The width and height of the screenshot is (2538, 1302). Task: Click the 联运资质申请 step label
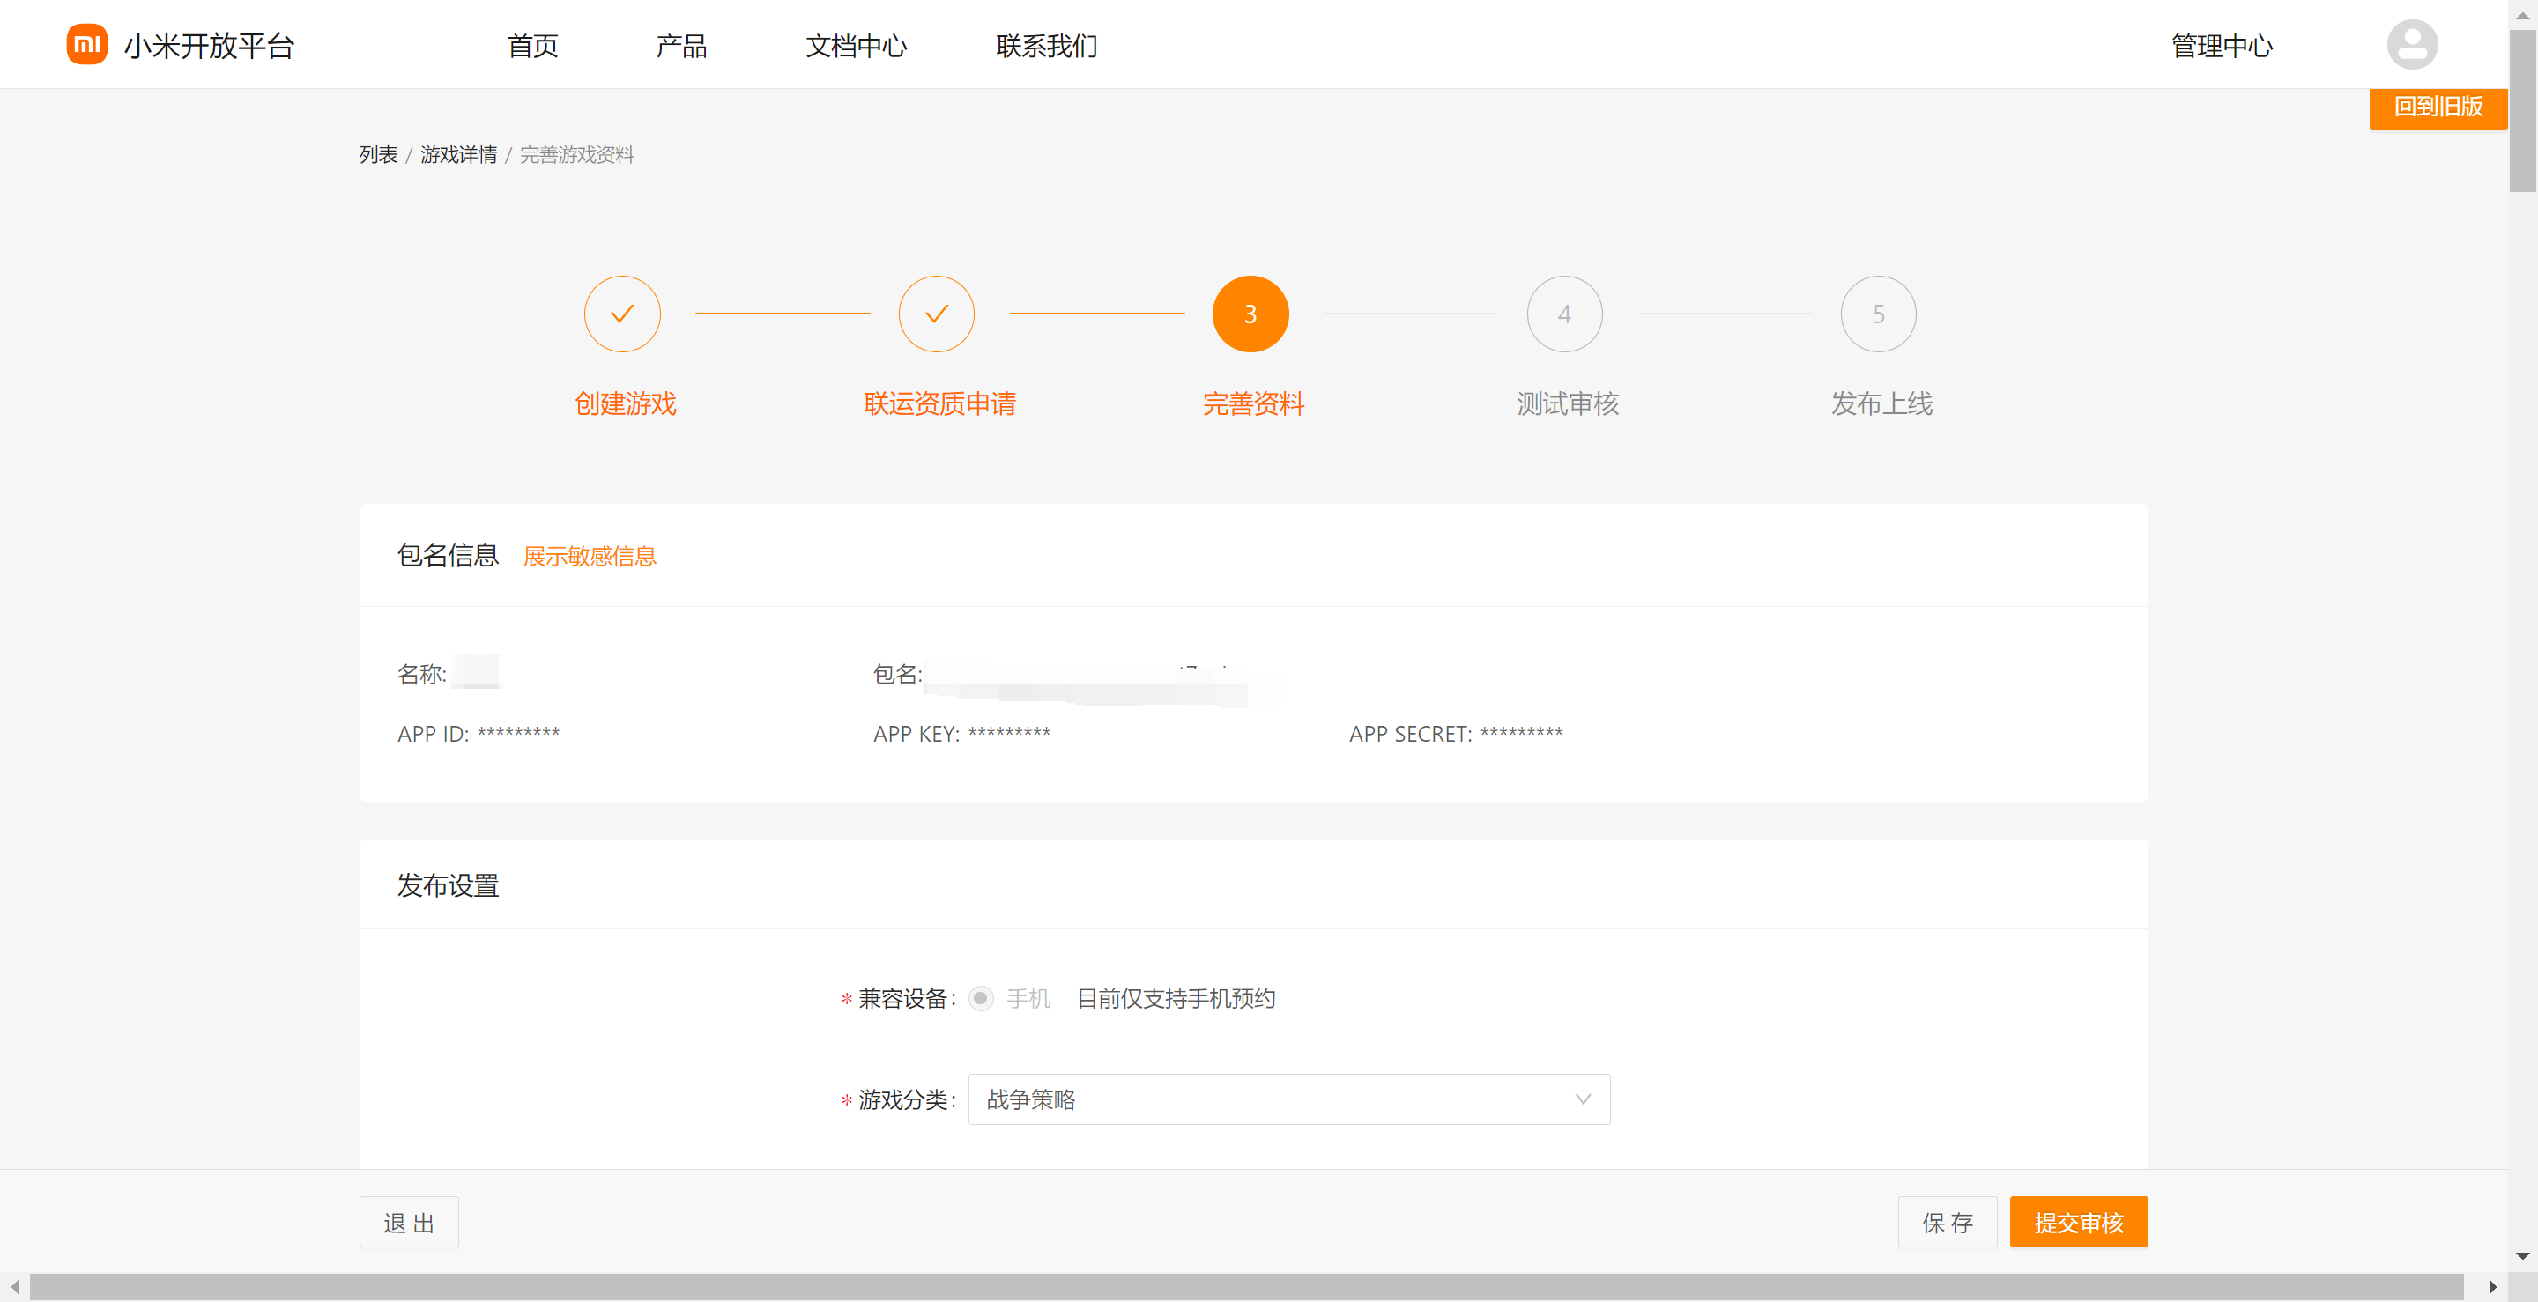click(x=939, y=403)
